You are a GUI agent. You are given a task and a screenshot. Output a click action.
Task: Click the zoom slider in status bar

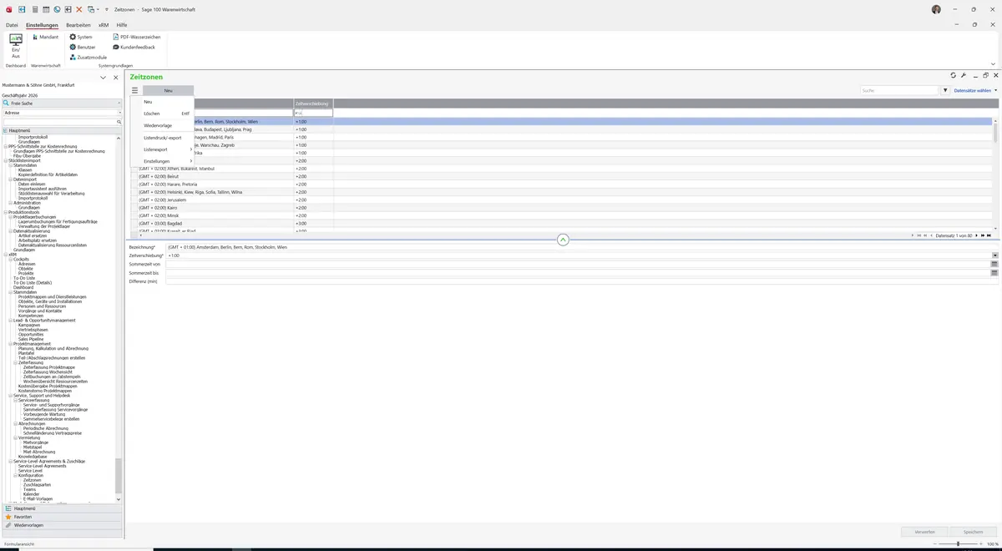pyautogui.click(x=958, y=543)
